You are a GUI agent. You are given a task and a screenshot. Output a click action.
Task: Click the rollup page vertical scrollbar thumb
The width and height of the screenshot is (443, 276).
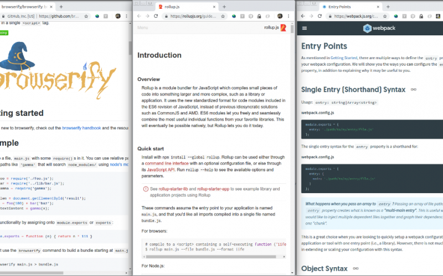pyautogui.click(x=292, y=29)
